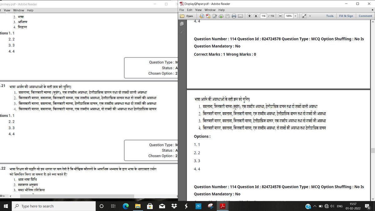Open the Fill & Sign pane
The height and width of the screenshot is (211, 375).
coord(346,16)
